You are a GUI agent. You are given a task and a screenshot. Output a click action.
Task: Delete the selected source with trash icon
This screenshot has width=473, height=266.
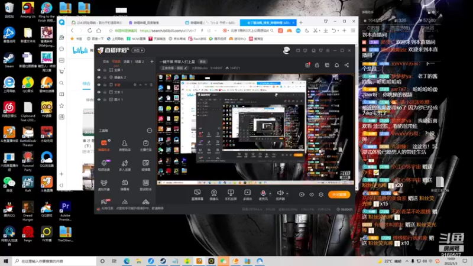151,85
